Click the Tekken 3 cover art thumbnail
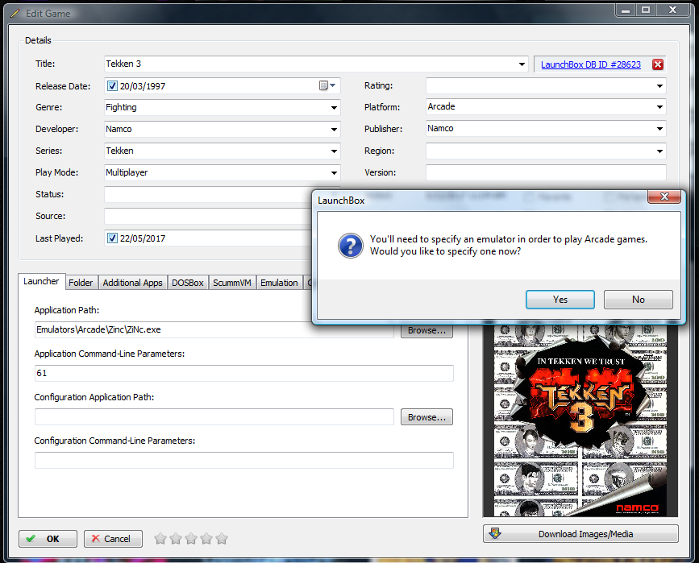 point(580,420)
